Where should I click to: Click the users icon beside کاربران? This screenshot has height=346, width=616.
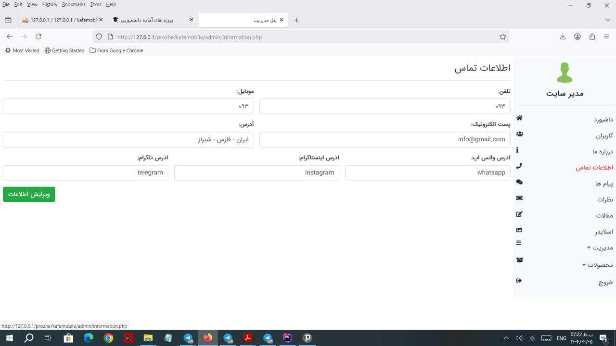pos(519,134)
